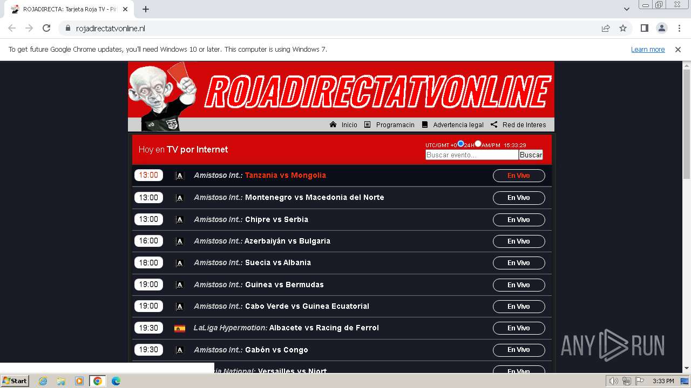Open the Gabón vs Congo match link
691x388 pixels.
pyautogui.click(x=276, y=350)
